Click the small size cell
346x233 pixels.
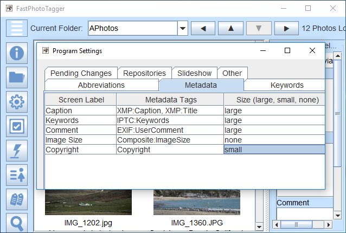click(274, 150)
